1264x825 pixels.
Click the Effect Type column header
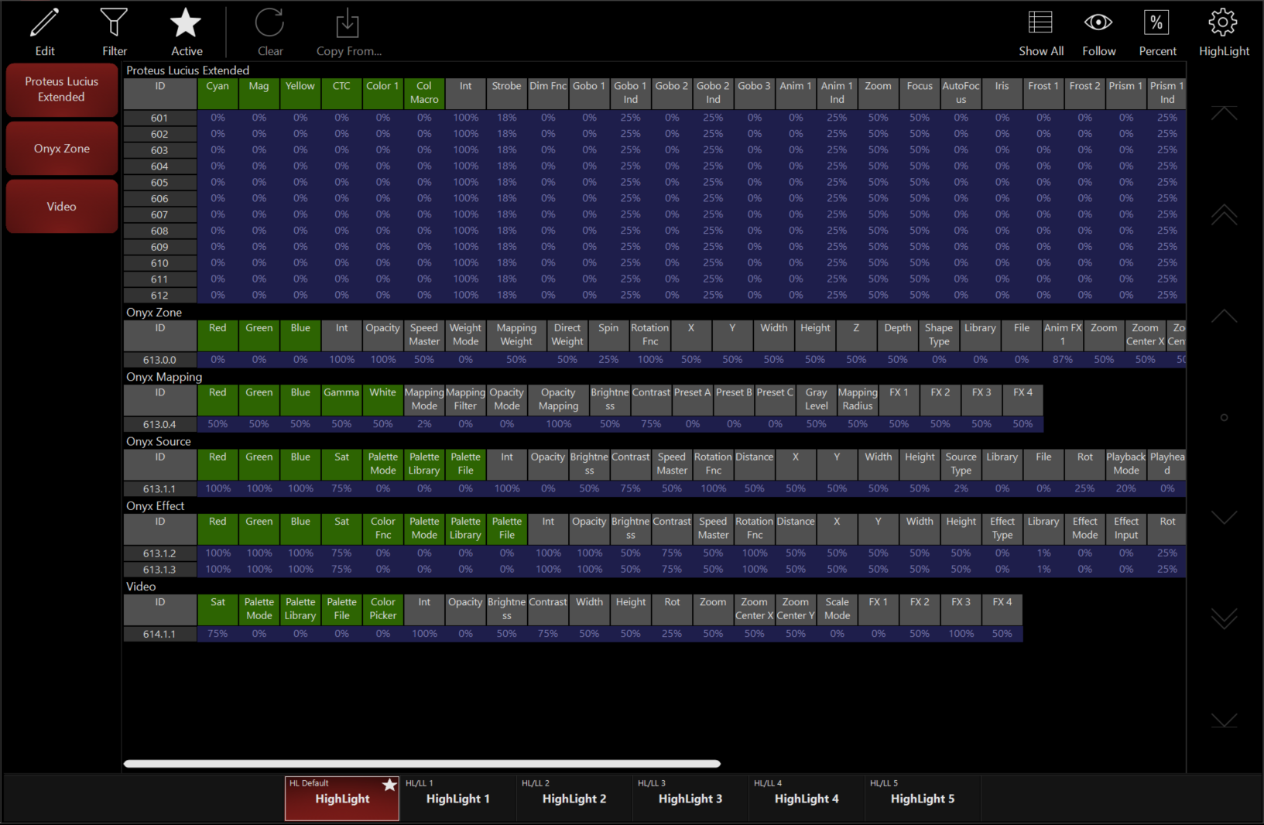click(x=1002, y=529)
